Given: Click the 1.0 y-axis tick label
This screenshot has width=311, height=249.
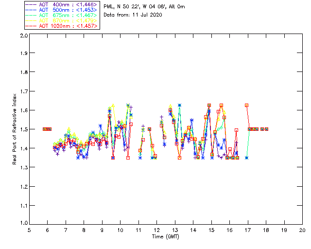Looking at the screenshot, I should pyautogui.click(x=24, y=223).
